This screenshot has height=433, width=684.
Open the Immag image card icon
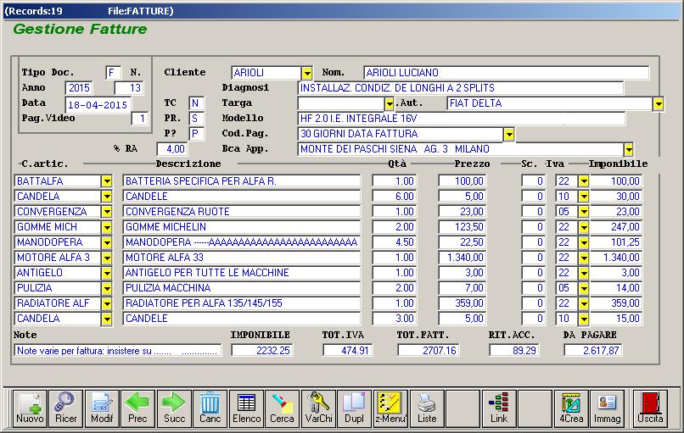[x=608, y=408]
